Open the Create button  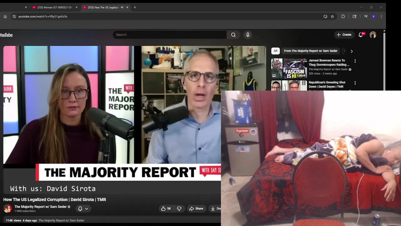pyautogui.click(x=344, y=35)
